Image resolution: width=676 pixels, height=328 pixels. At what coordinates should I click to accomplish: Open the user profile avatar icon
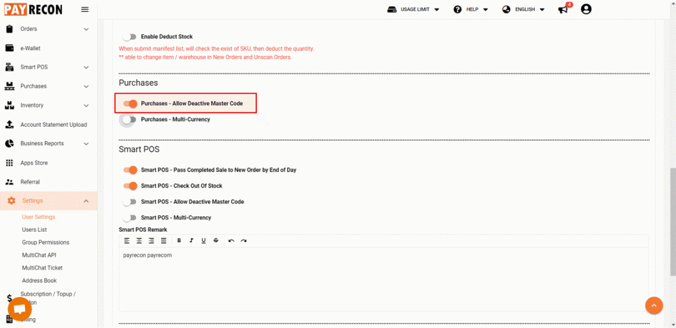(586, 9)
